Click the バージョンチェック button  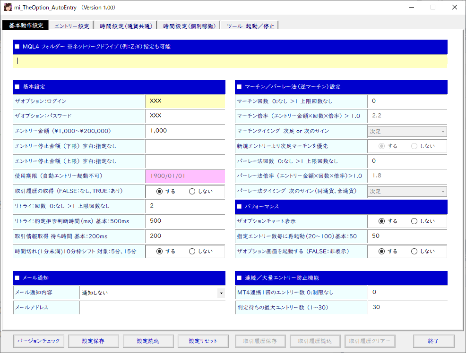click(x=38, y=341)
